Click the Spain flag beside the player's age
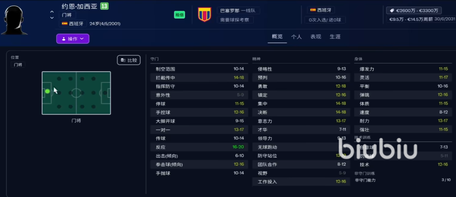This screenshot has width=456, height=197. [x=65, y=24]
